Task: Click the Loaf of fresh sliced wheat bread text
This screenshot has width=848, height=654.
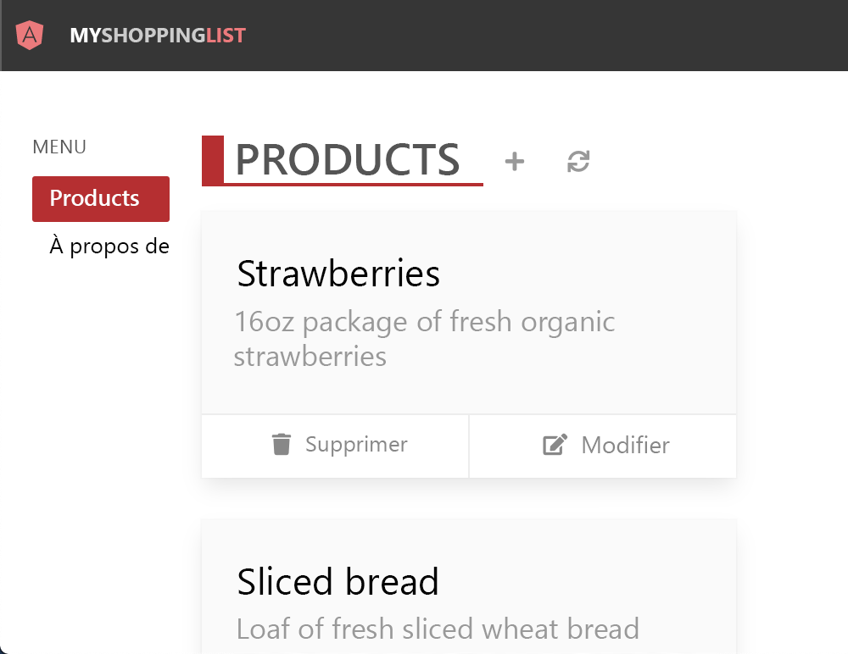Action: pyautogui.click(x=438, y=629)
